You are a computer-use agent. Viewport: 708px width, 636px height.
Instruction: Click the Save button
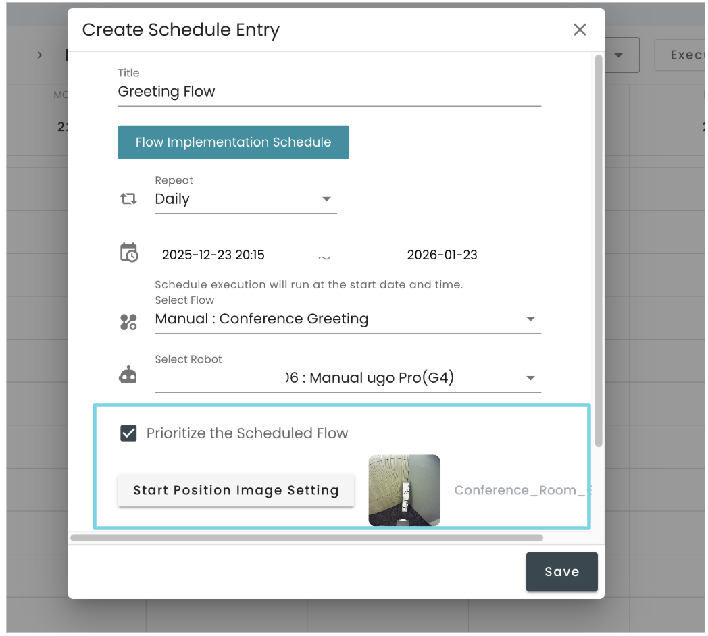click(561, 571)
